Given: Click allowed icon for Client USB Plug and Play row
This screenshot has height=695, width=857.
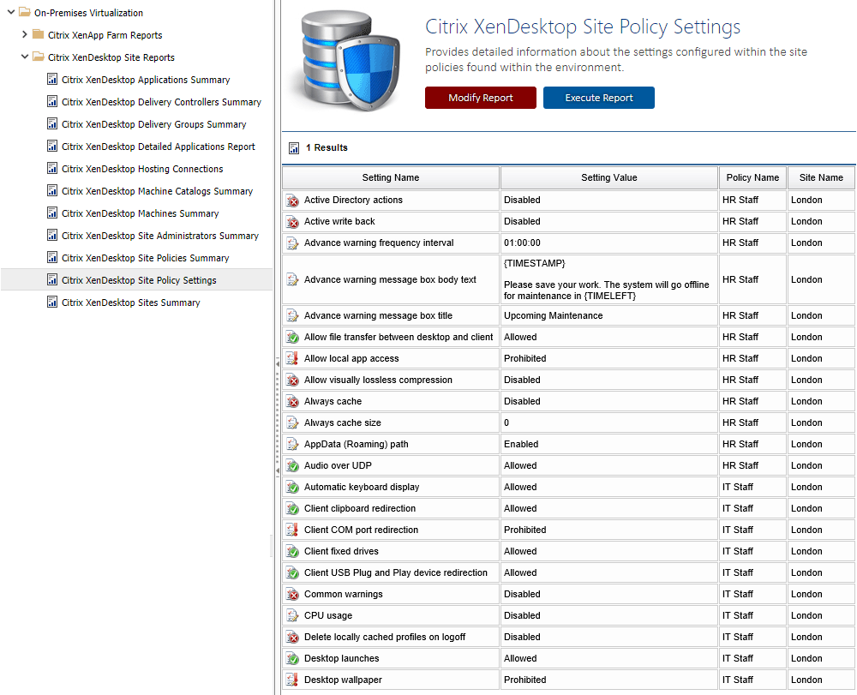Looking at the screenshot, I should coord(292,572).
